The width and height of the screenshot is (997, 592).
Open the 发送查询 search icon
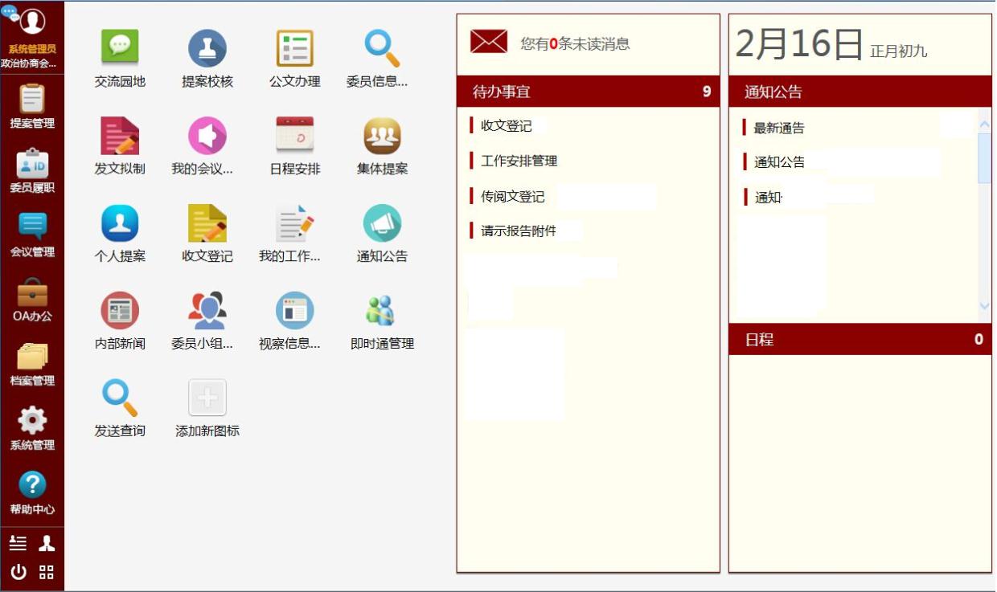click(x=120, y=398)
